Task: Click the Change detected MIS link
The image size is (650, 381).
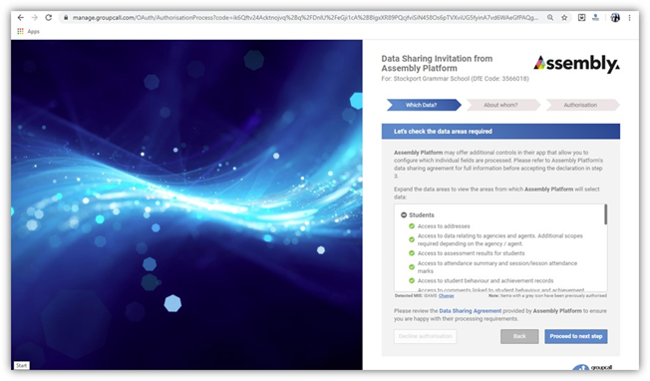Action: [x=446, y=295]
